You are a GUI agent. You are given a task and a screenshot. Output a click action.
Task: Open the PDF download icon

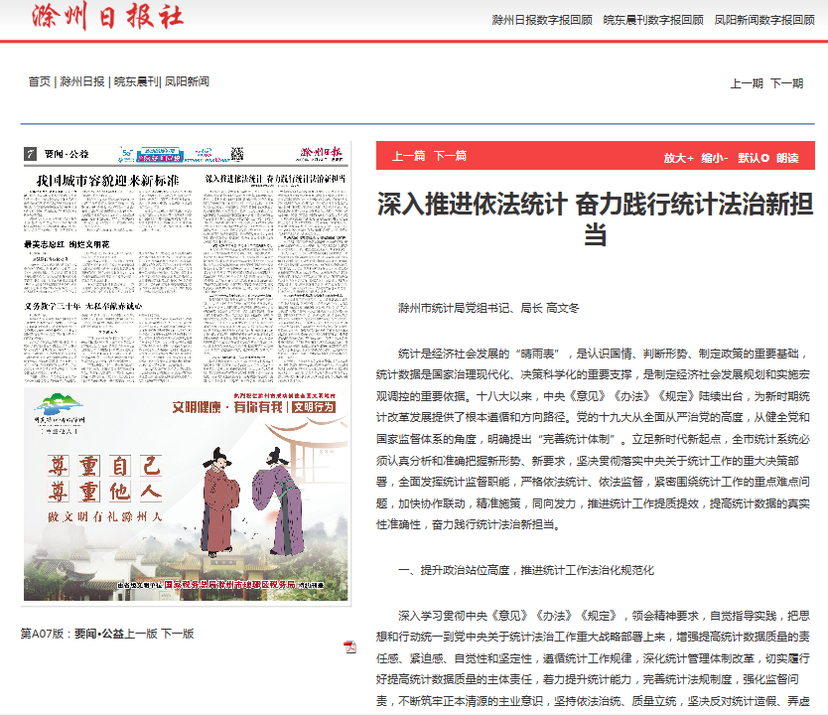coord(349,646)
